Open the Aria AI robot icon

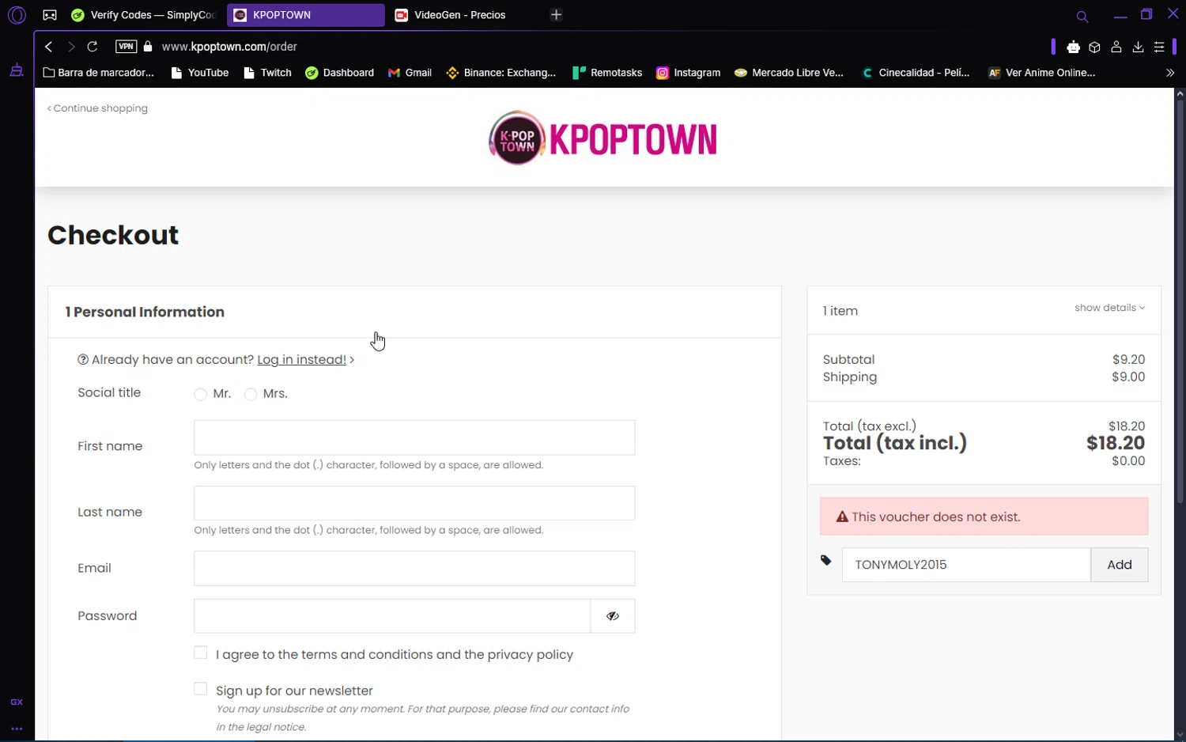click(1073, 47)
